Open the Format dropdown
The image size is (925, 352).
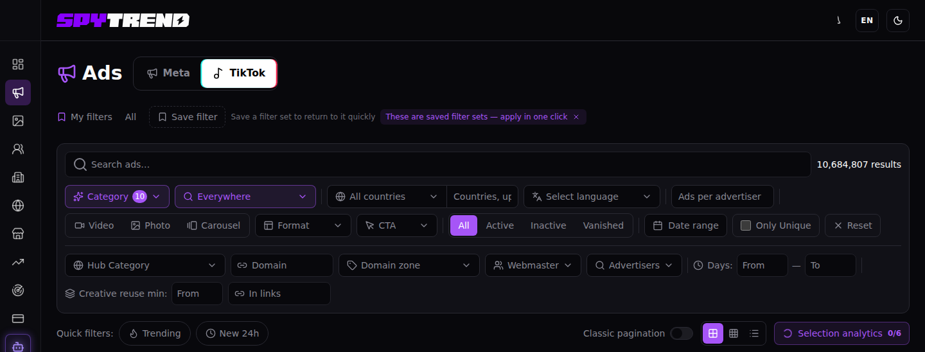click(303, 225)
